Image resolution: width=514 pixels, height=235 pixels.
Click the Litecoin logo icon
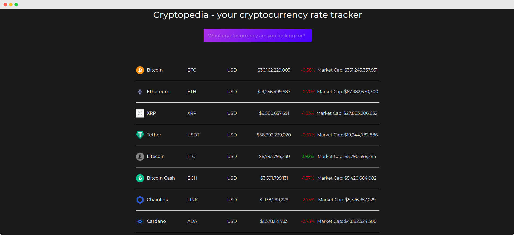[x=140, y=157]
